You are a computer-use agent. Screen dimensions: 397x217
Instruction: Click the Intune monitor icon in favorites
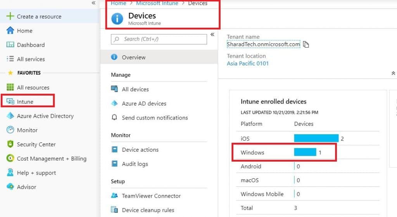pos(10,101)
